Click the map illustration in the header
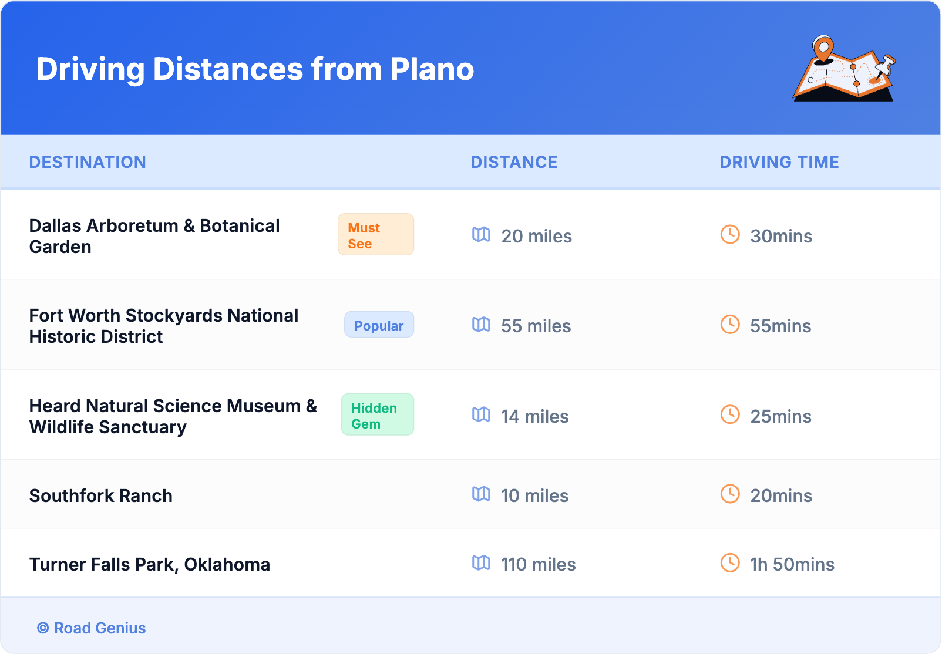This screenshot has width=942, height=654. pos(844,69)
